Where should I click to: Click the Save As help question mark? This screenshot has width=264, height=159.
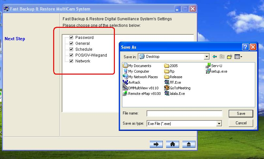click(245, 47)
